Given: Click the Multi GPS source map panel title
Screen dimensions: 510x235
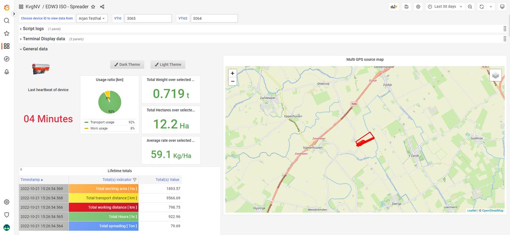Looking at the screenshot, I should pyautogui.click(x=365, y=59).
